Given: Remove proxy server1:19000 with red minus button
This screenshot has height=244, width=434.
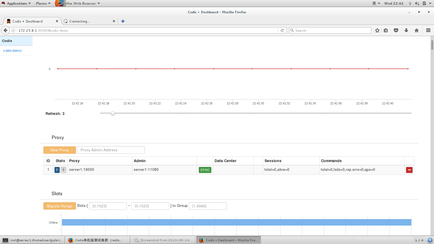Looking at the screenshot, I should (409, 170).
